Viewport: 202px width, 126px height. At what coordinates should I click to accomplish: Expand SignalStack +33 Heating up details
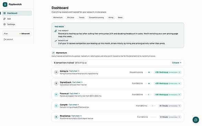click(168, 84)
